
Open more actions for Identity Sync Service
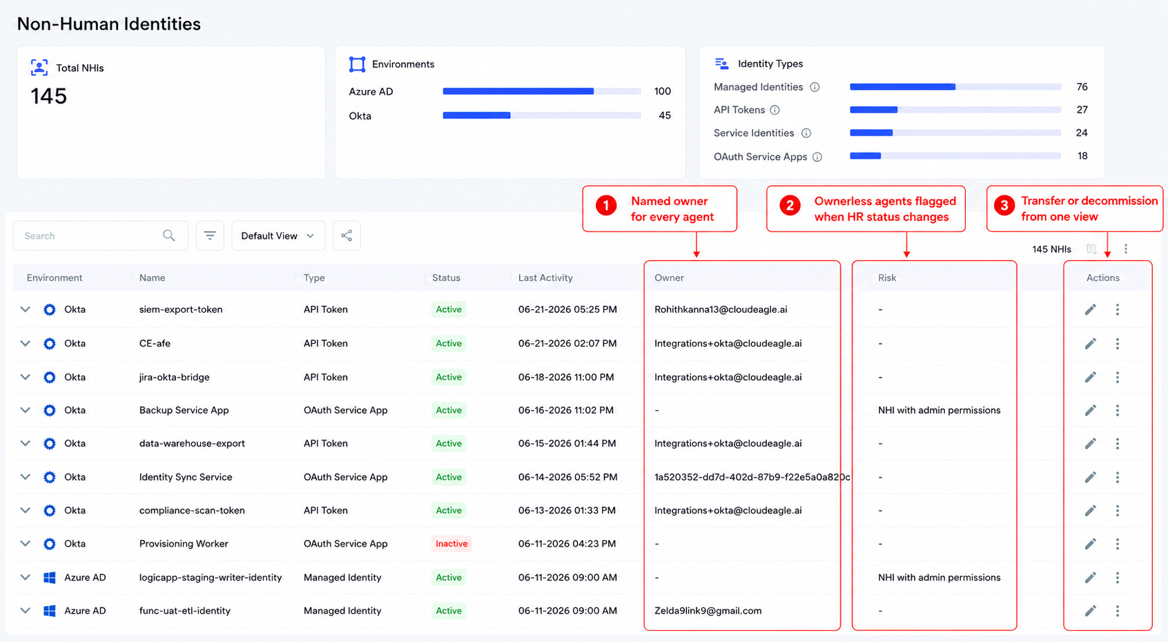pyautogui.click(x=1118, y=477)
